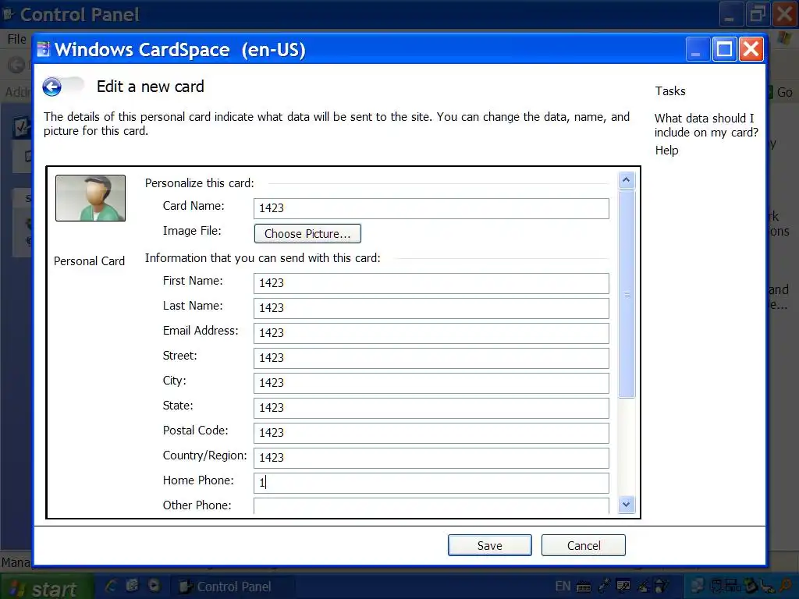
Task: Click the State input field
Action: point(431,408)
